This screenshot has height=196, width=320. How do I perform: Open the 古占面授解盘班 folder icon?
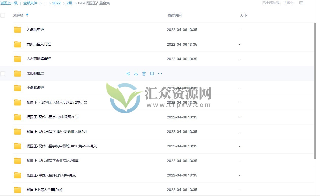[17, 59]
